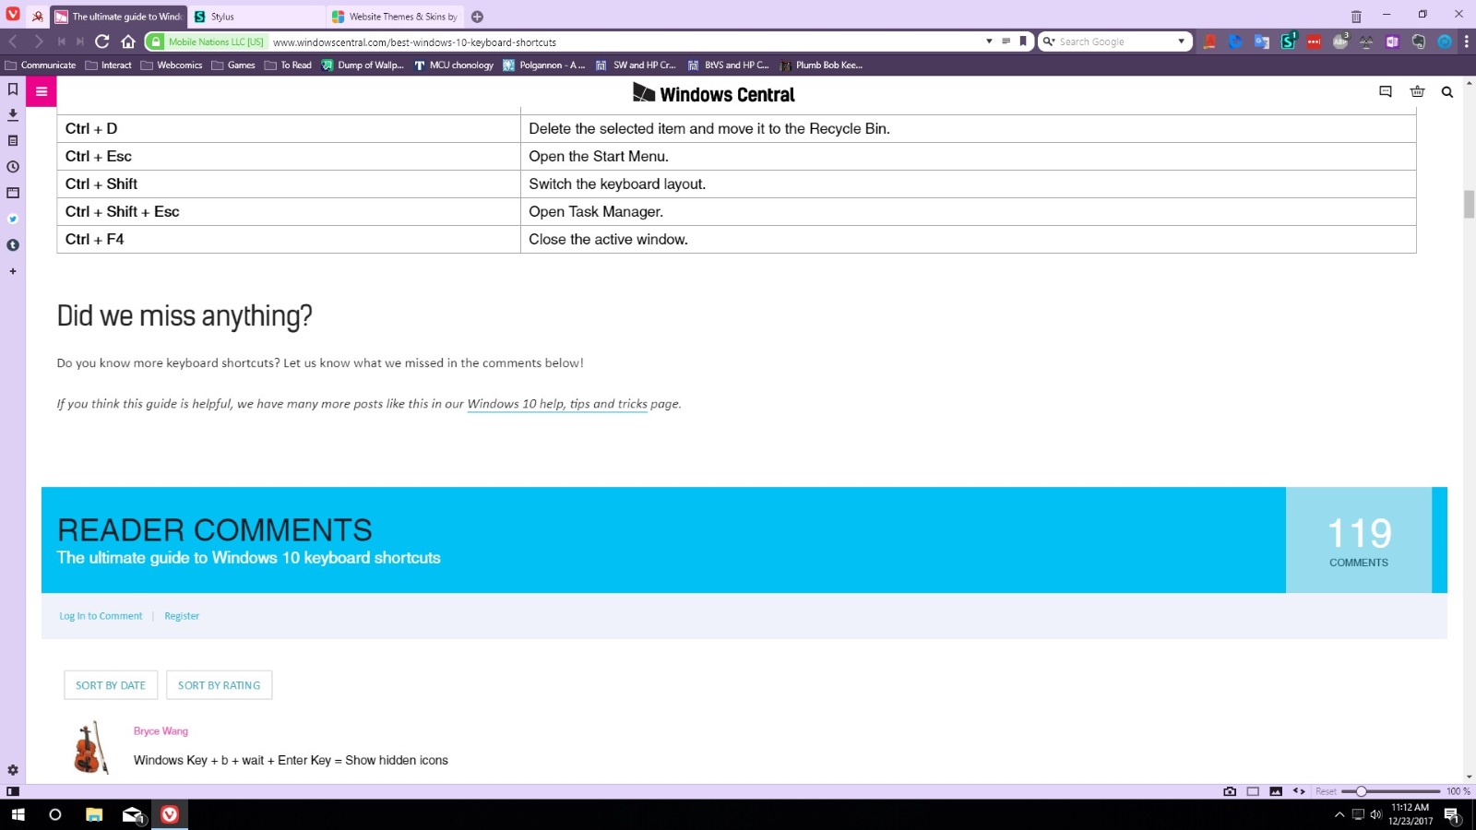View Mobile Nations LLC certificate badge
Screen dimensions: 1476x830
click(207, 41)
